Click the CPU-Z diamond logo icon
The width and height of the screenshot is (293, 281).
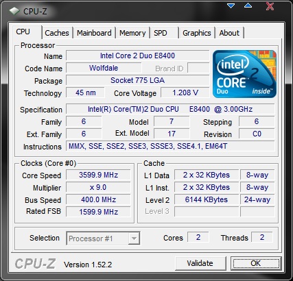14,11
